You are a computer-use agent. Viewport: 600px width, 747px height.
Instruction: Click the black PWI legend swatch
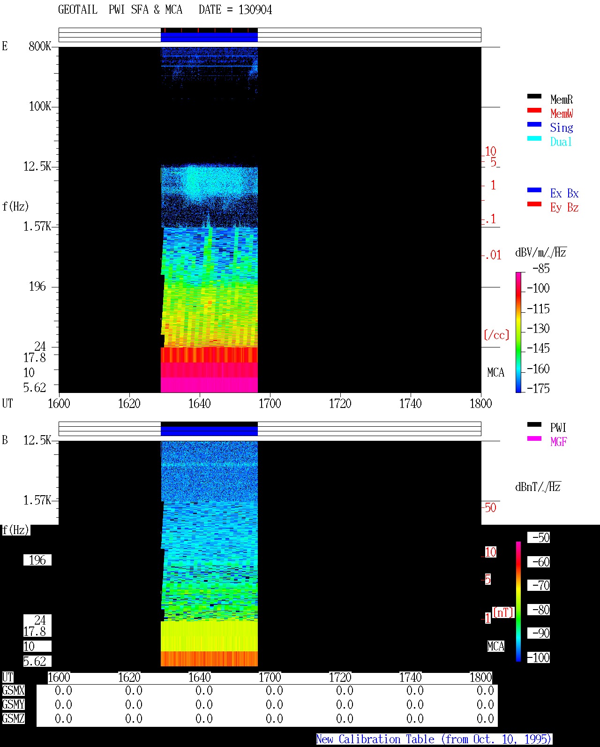click(534, 424)
